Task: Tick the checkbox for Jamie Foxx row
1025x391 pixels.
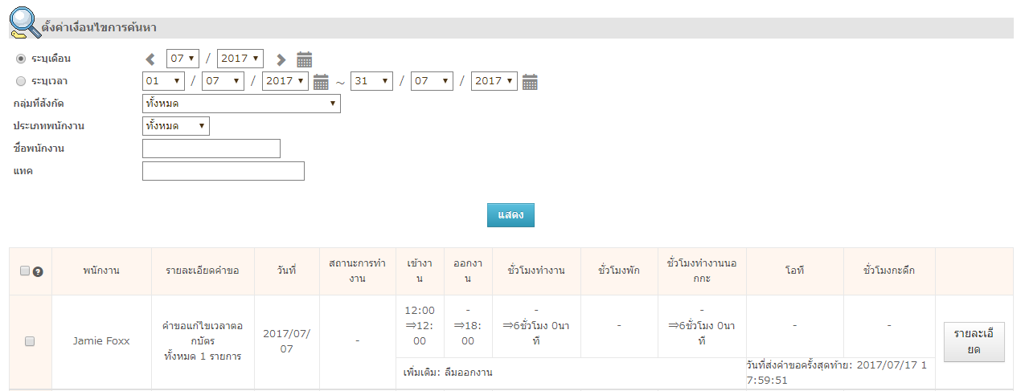Action: (30, 341)
